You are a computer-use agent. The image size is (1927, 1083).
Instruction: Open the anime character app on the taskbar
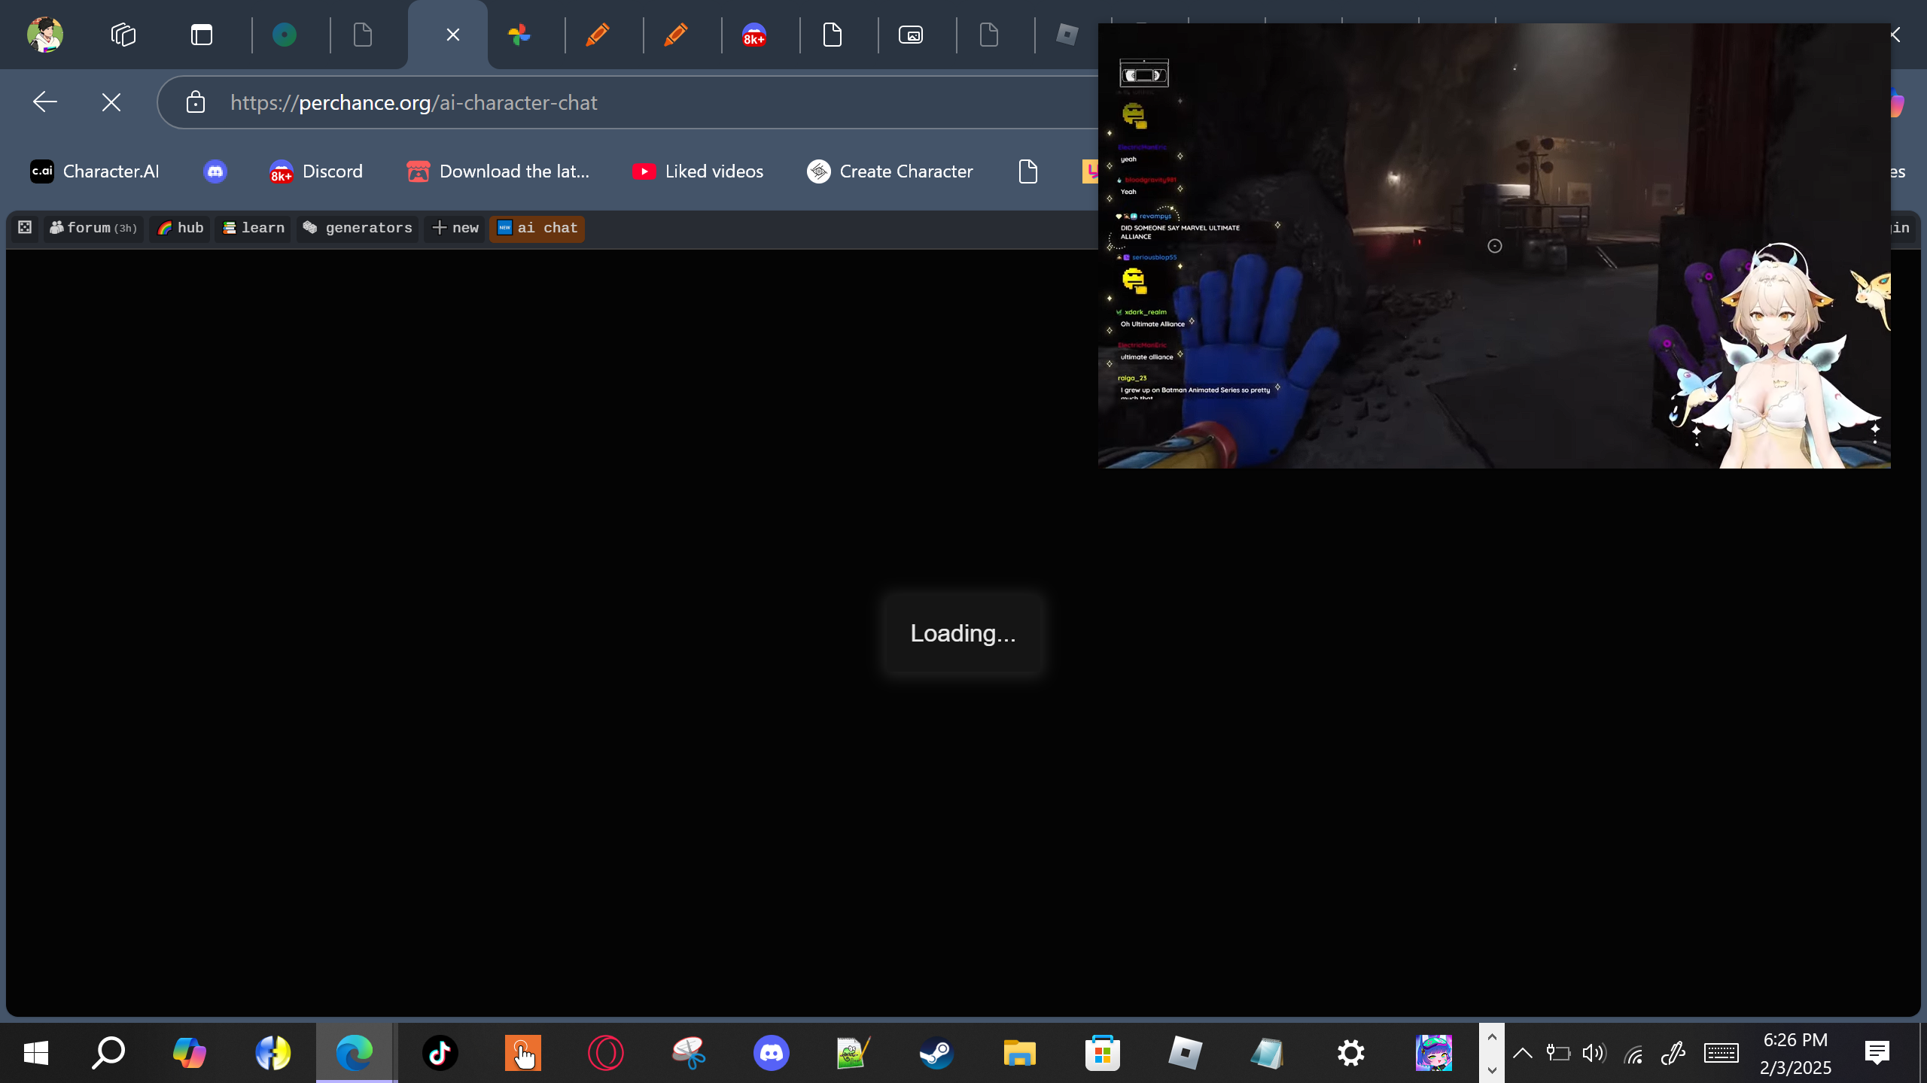[x=1434, y=1053]
